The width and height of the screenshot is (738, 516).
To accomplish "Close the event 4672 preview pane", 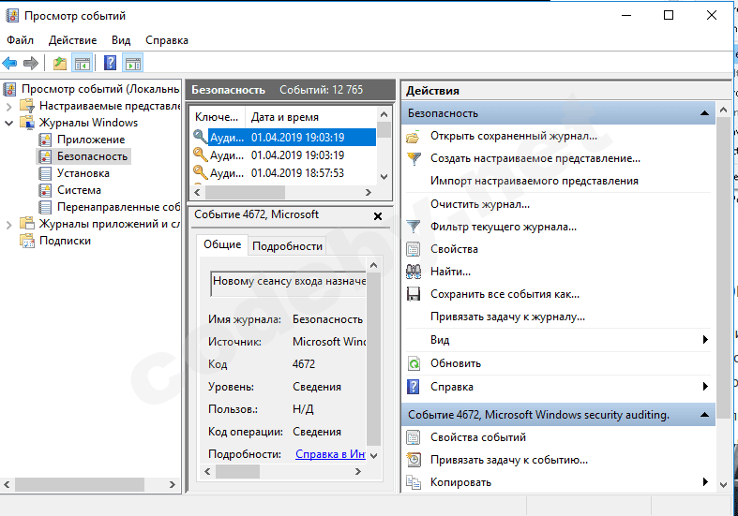I will 378,216.
